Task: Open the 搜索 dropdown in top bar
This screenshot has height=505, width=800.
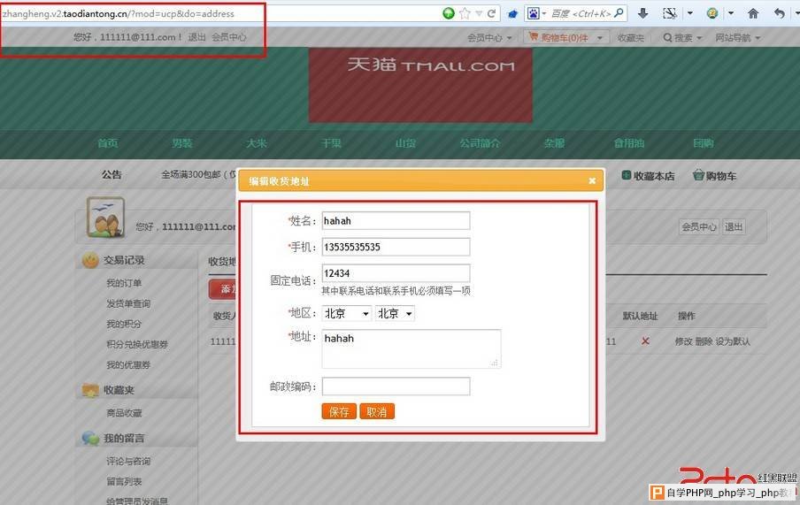Action: click(x=682, y=38)
